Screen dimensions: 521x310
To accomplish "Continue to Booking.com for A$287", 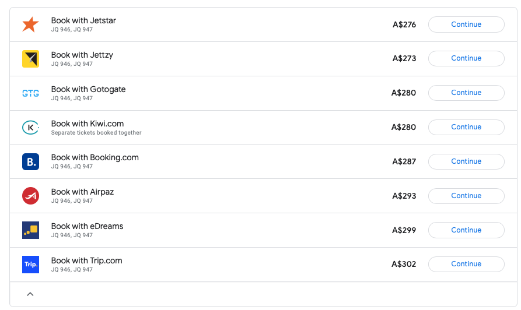I will coord(466,161).
